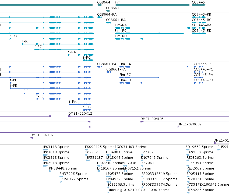Select the Fim gene feature bar
Viewport: 229px width, 194px height.
tap(152, 5)
